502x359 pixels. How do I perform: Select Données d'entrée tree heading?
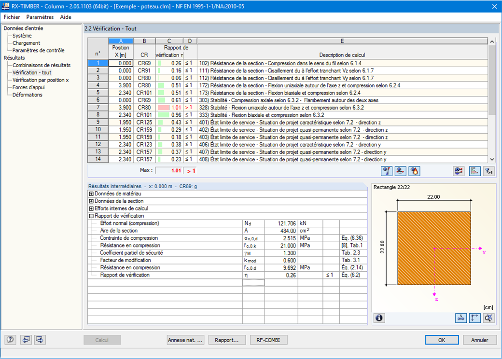(x=23, y=28)
